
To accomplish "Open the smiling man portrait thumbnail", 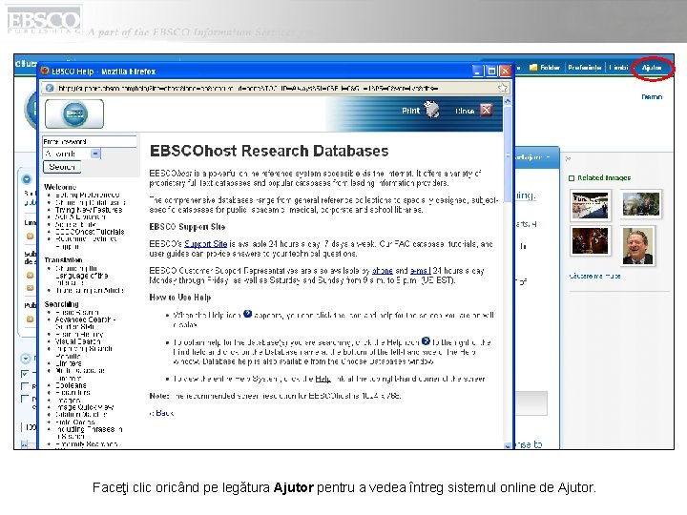I will [x=637, y=246].
